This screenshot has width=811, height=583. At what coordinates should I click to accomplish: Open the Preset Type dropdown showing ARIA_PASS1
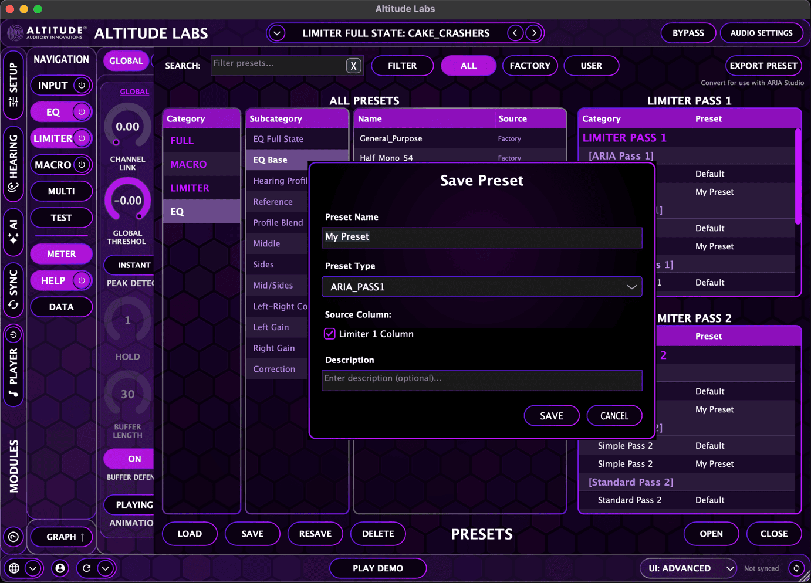click(481, 287)
